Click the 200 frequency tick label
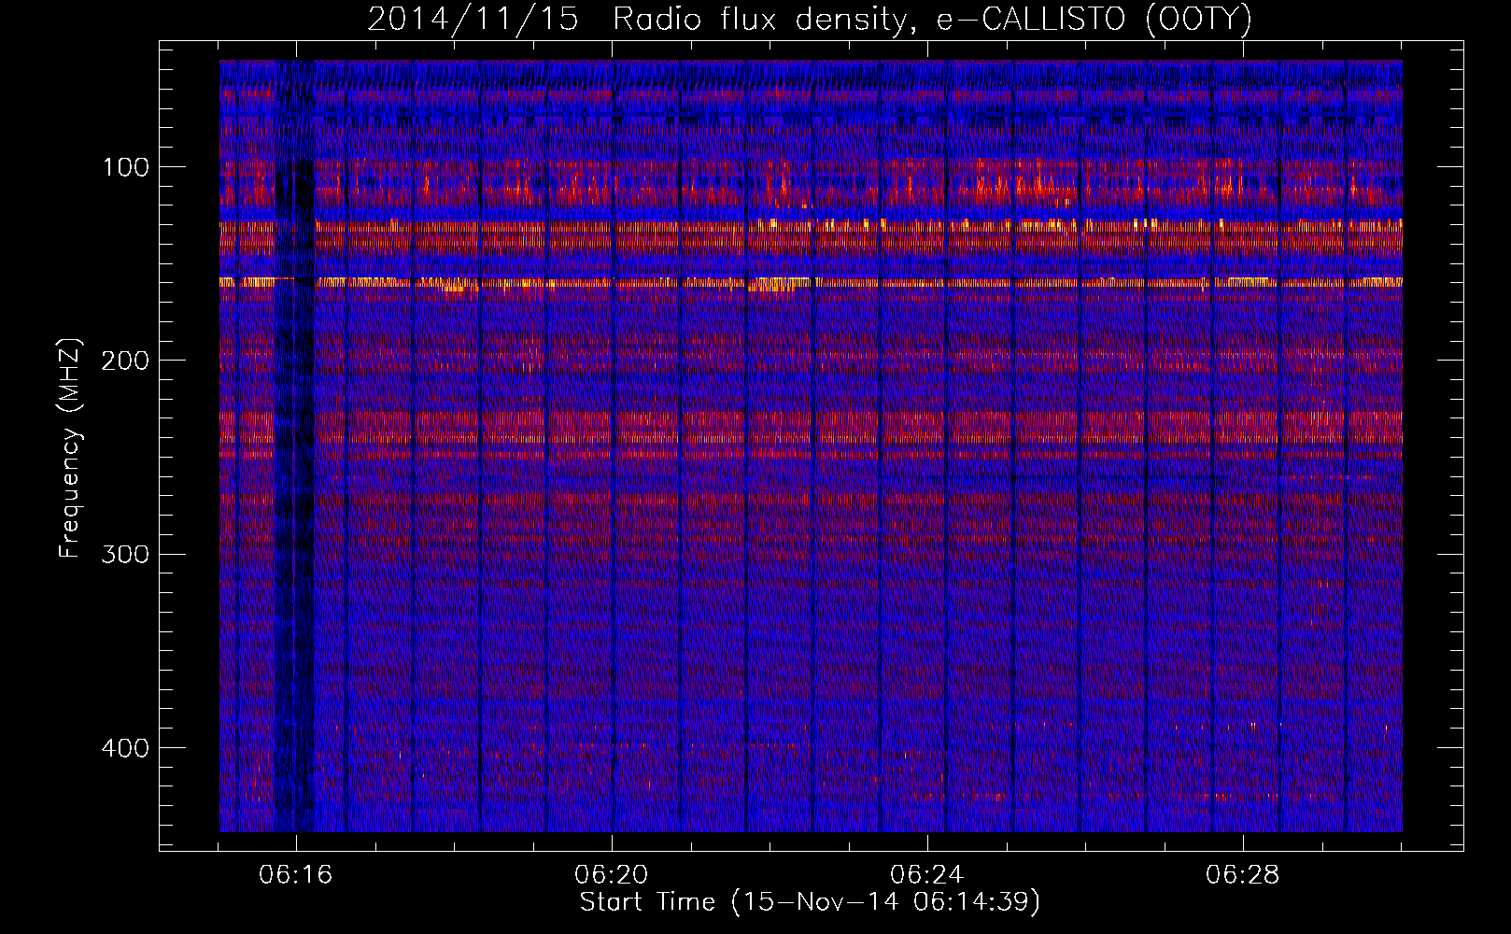The image size is (1511, 934). [124, 361]
